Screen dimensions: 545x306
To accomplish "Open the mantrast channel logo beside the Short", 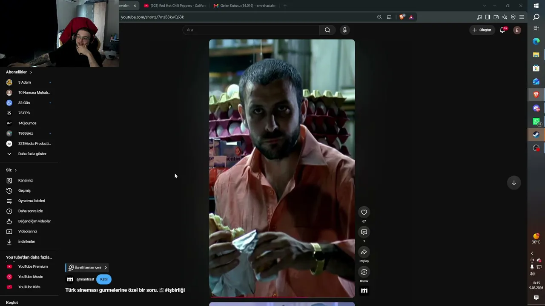I will pos(364,291).
